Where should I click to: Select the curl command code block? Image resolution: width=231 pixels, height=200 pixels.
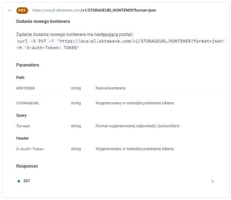121,44
